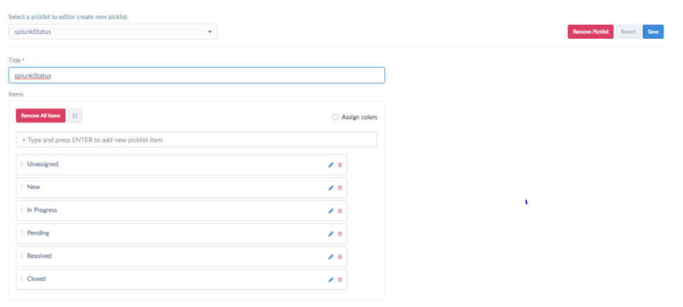Delete the New picklist item

340,188
